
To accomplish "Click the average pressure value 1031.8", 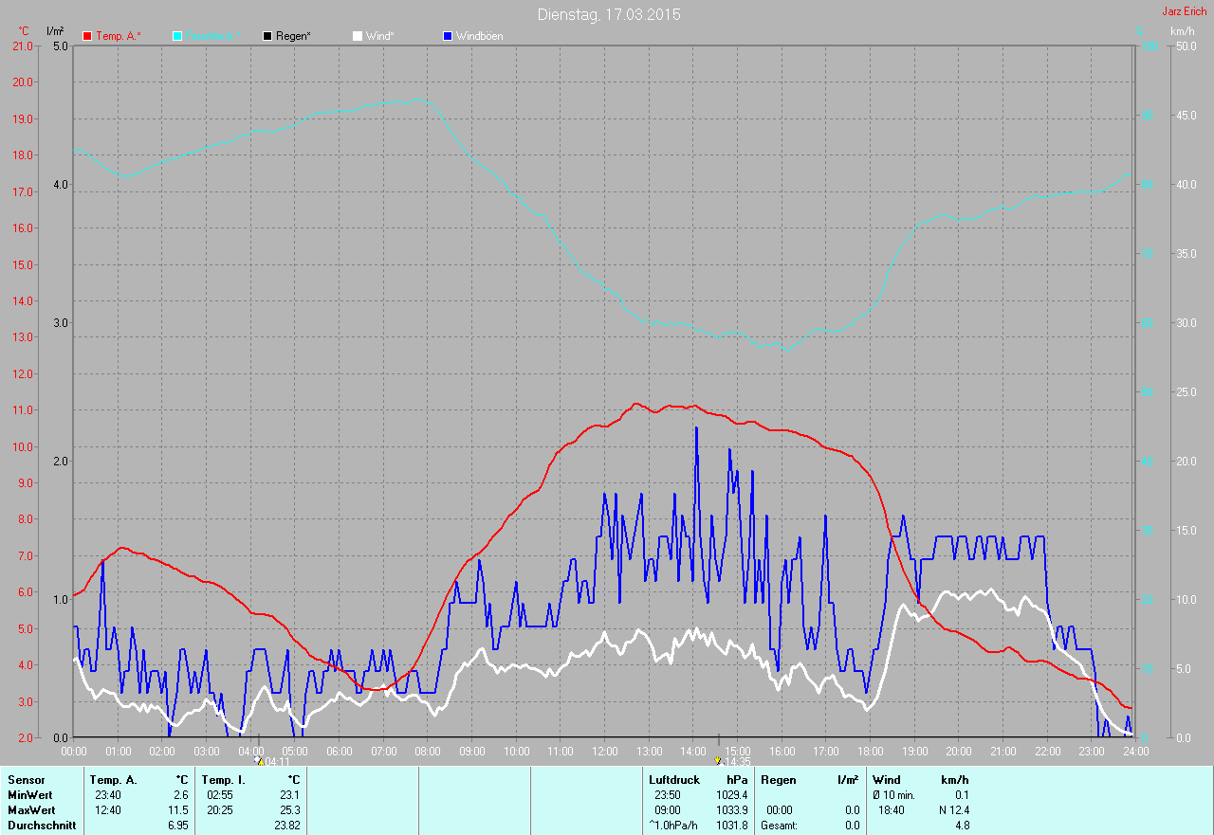I will pos(731,826).
